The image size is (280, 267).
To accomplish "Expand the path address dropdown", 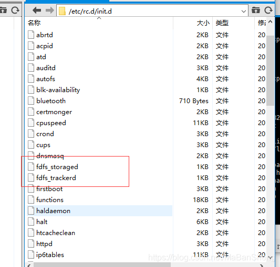I will 243,12.
